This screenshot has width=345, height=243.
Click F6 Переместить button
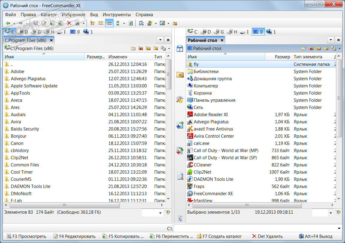(x=171, y=236)
